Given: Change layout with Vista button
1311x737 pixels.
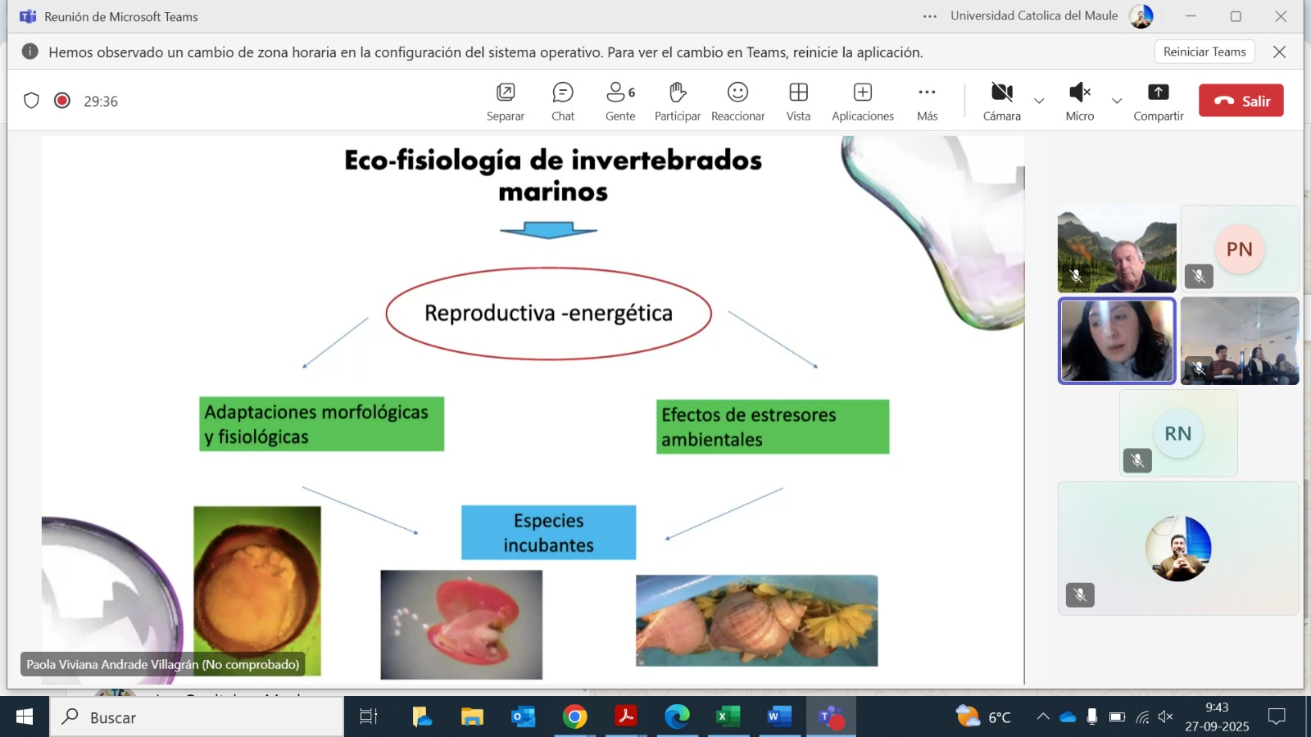Looking at the screenshot, I should [798, 102].
